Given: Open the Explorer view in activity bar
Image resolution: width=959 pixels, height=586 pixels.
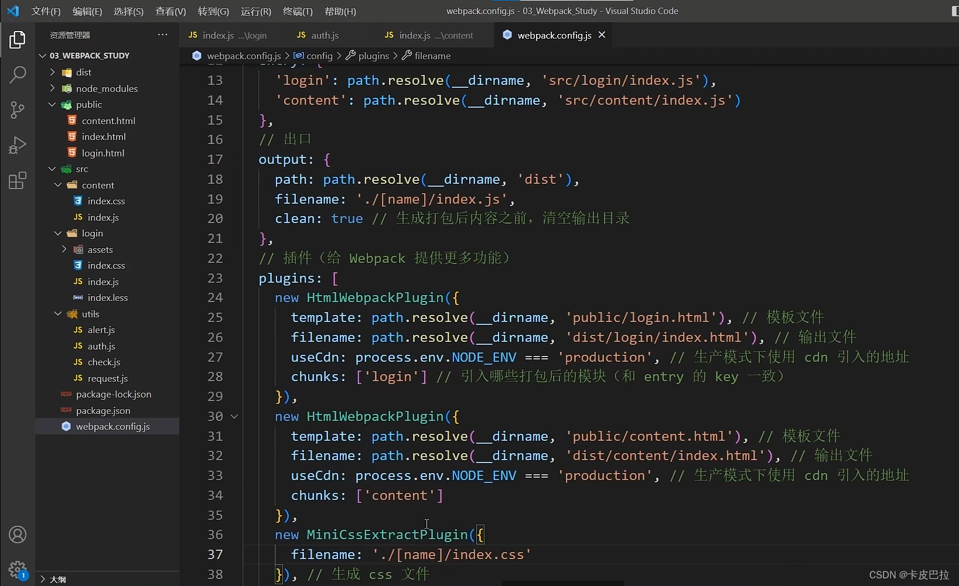Looking at the screenshot, I should (x=18, y=39).
